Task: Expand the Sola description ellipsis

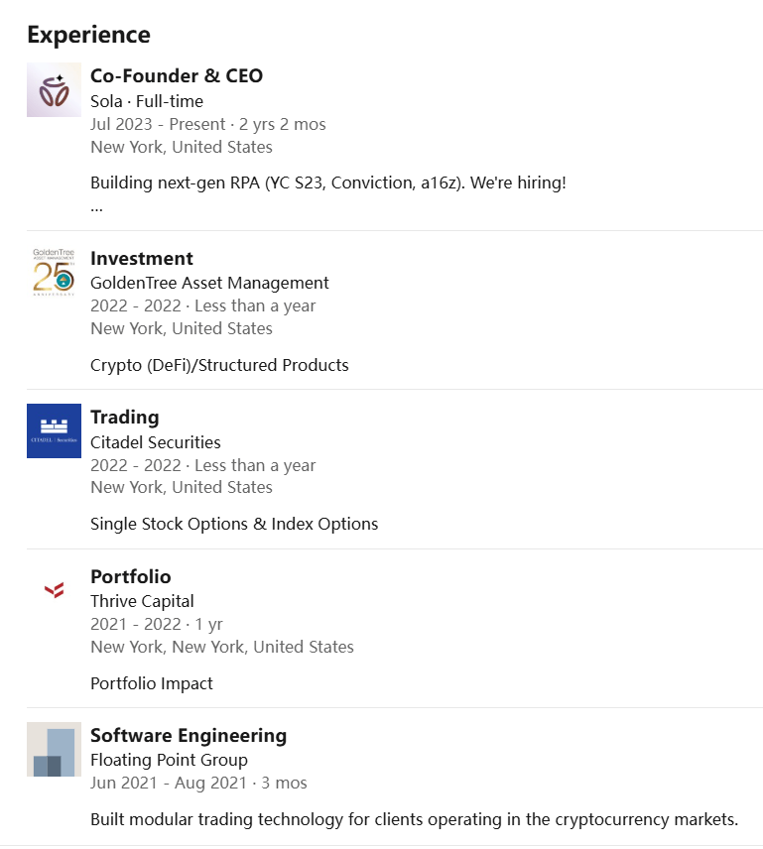Action: pyautogui.click(x=96, y=207)
